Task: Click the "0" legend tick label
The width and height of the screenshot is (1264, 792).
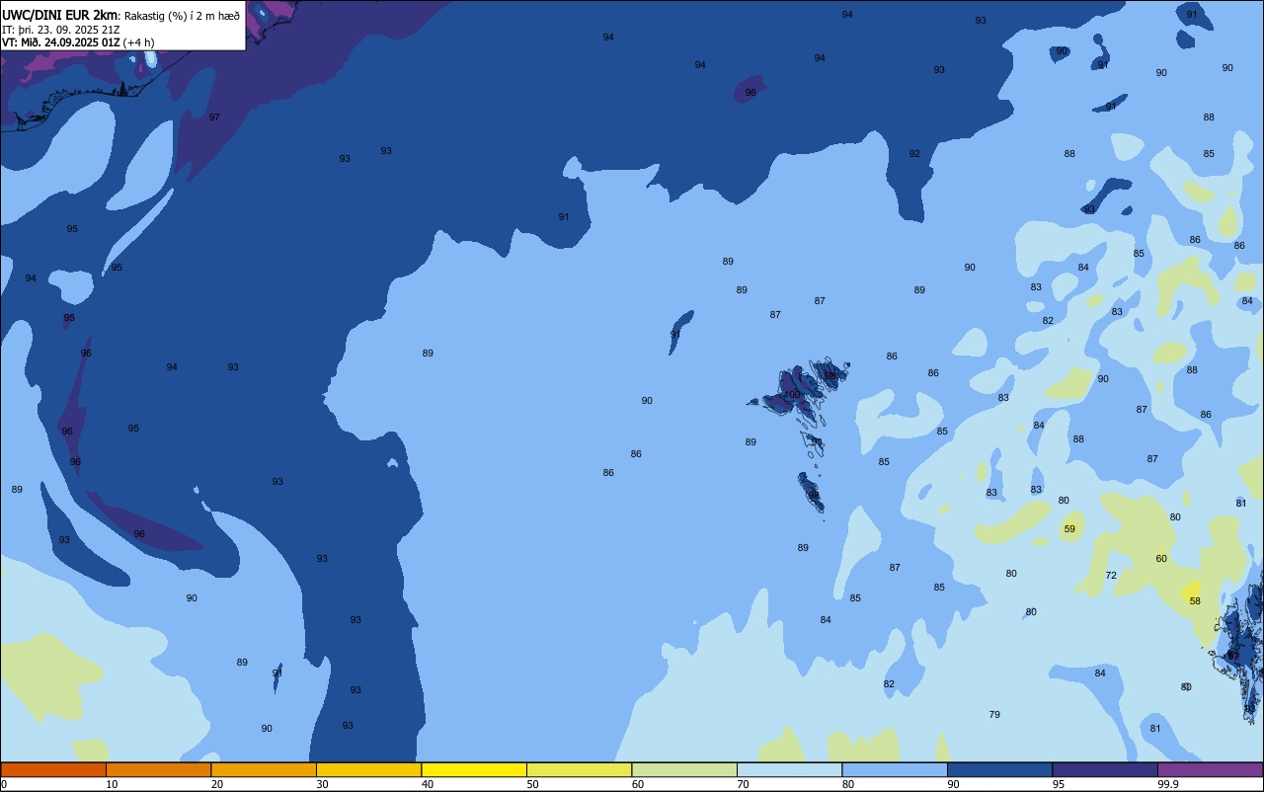Action: (4, 784)
